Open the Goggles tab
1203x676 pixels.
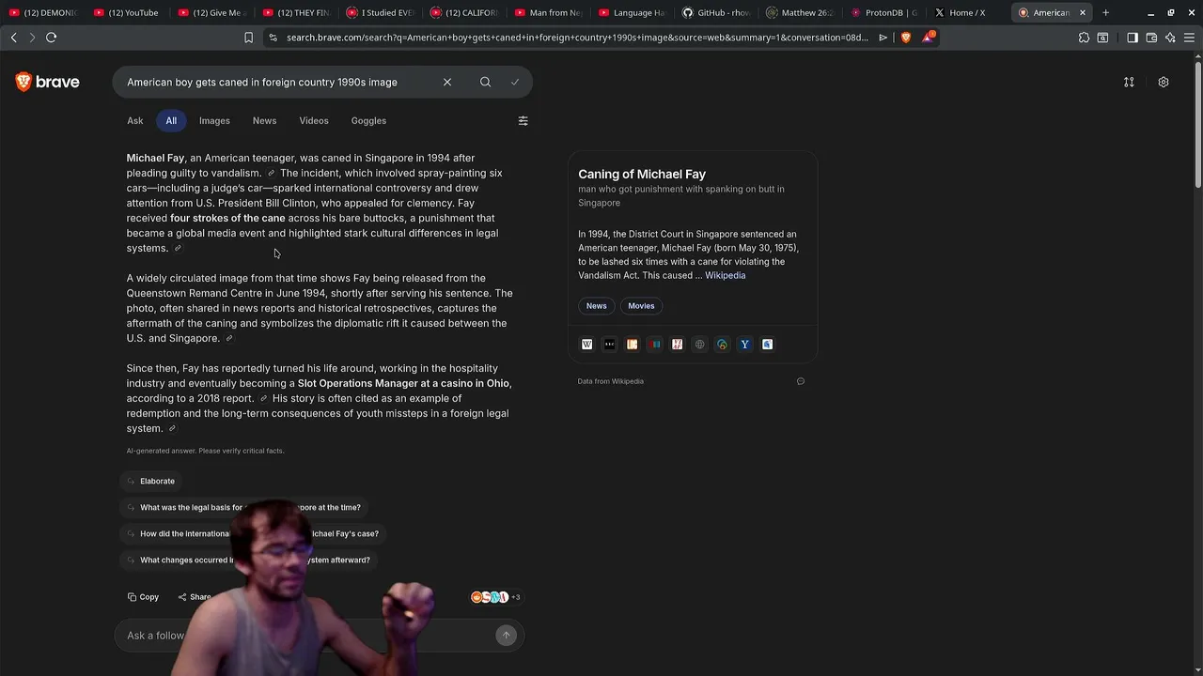368,120
